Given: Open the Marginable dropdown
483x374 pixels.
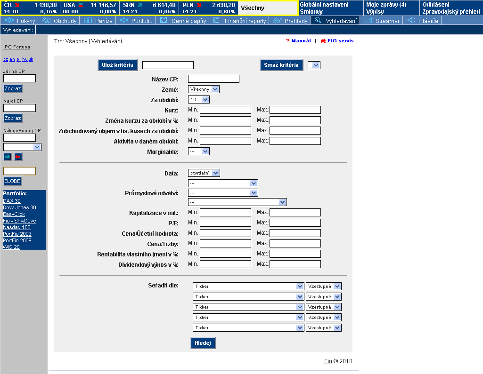Looking at the screenshot, I should pos(198,151).
